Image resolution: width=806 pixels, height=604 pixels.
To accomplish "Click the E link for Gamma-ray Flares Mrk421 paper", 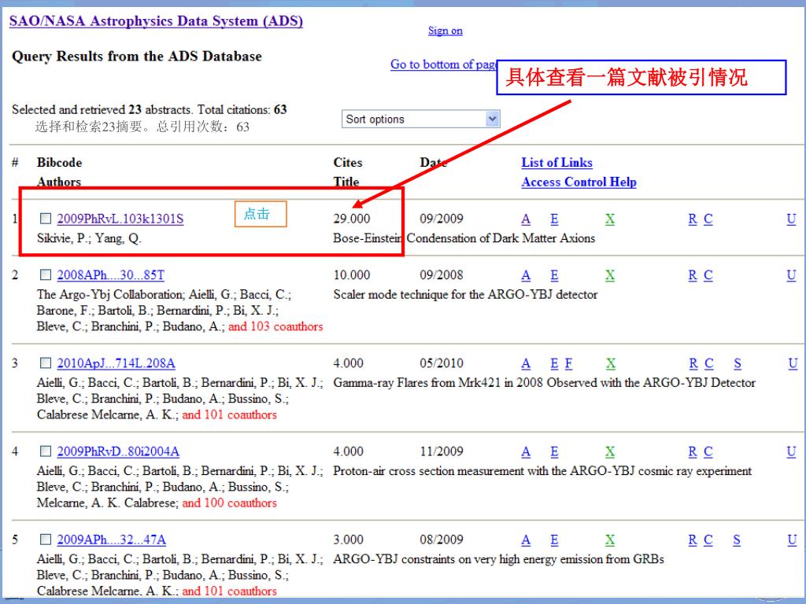I will [x=554, y=363].
